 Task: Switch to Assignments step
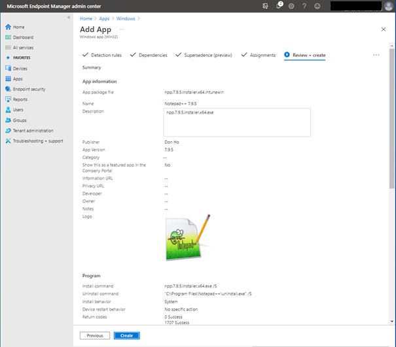click(x=259, y=55)
